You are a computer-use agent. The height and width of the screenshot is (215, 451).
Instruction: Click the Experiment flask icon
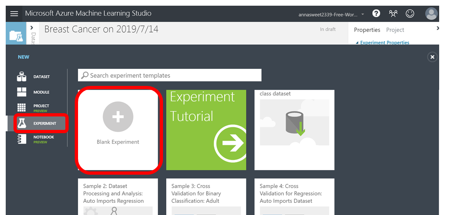(22, 123)
